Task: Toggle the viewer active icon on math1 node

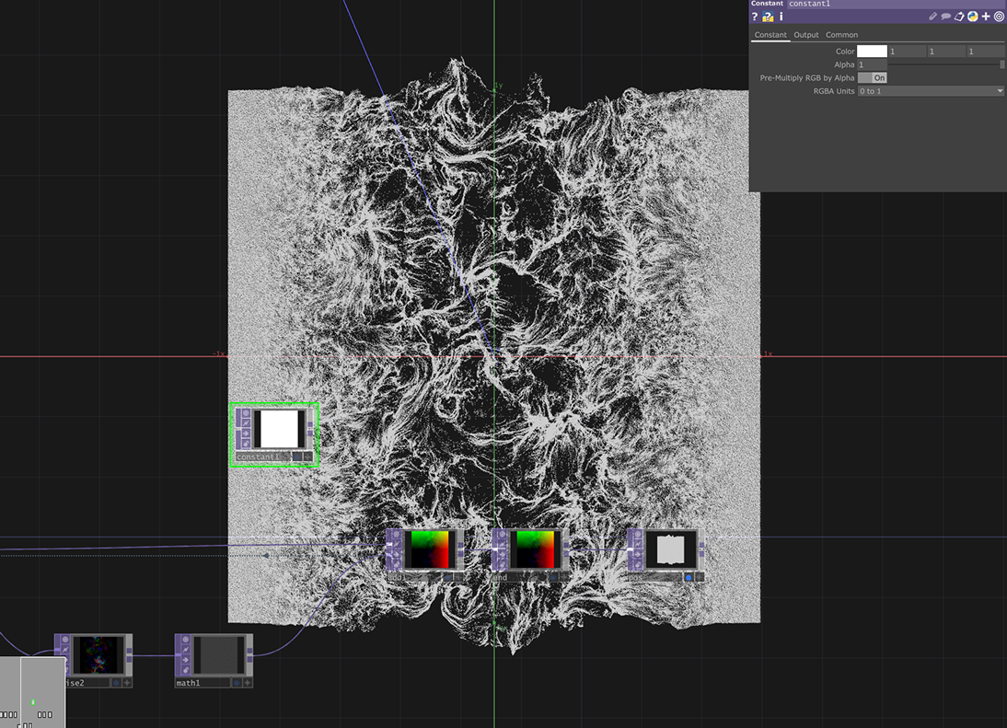Action: (x=185, y=640)
